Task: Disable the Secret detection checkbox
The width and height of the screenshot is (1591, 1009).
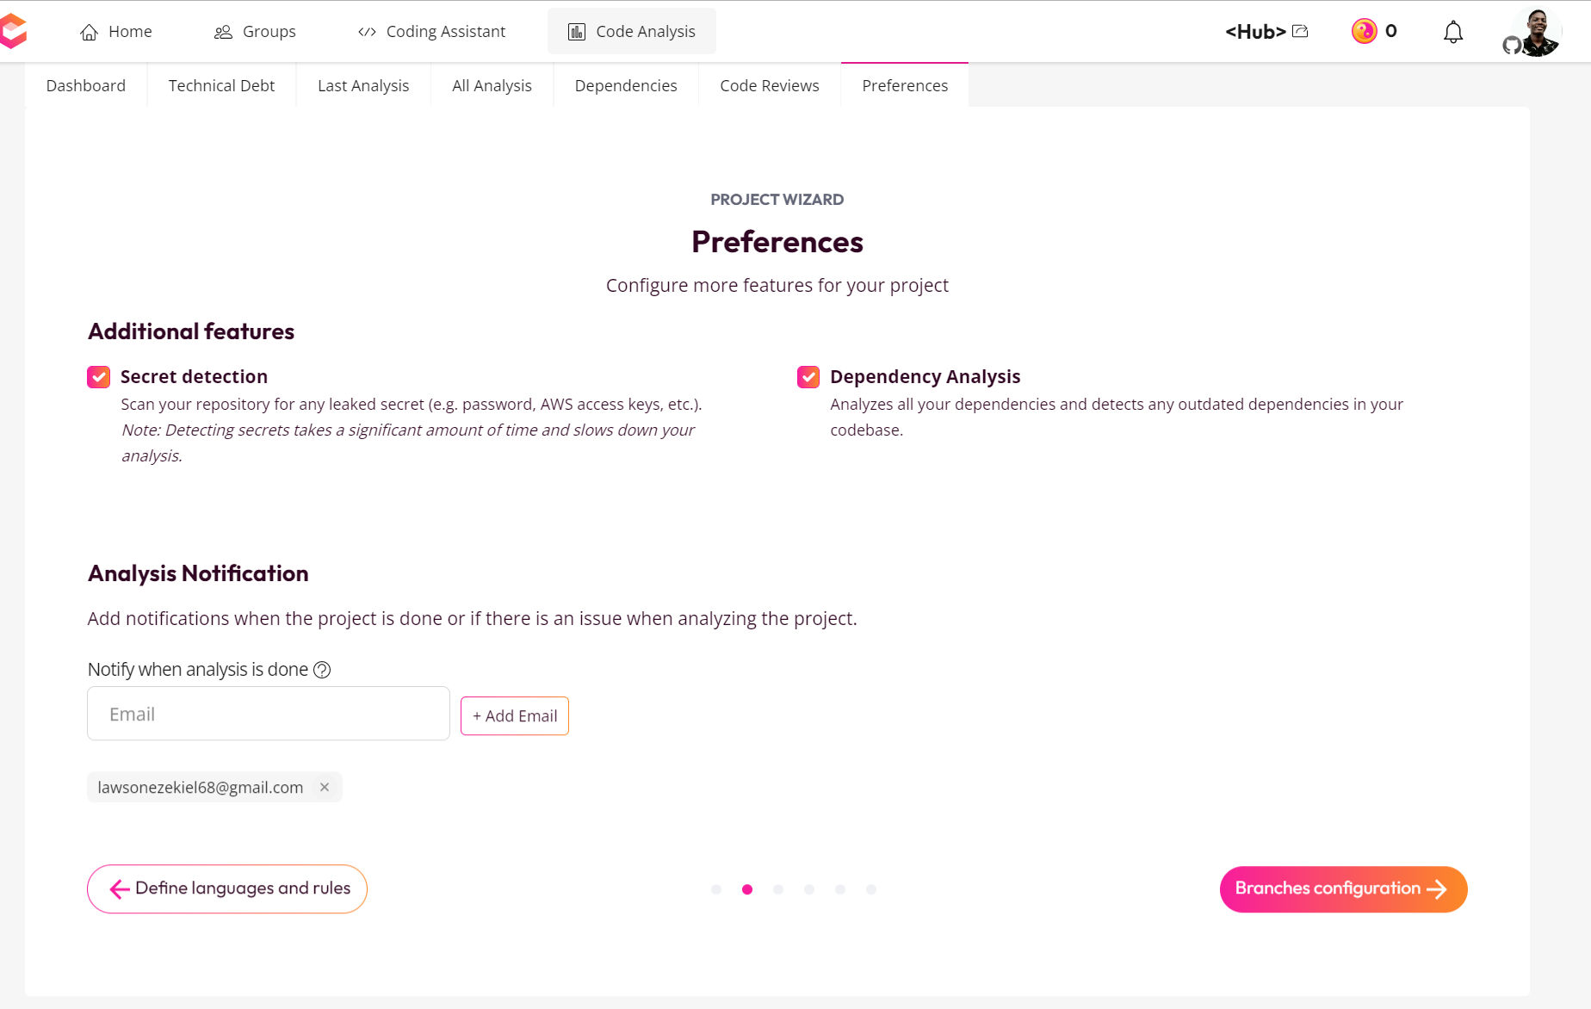Action: click(x=98, y=376)
